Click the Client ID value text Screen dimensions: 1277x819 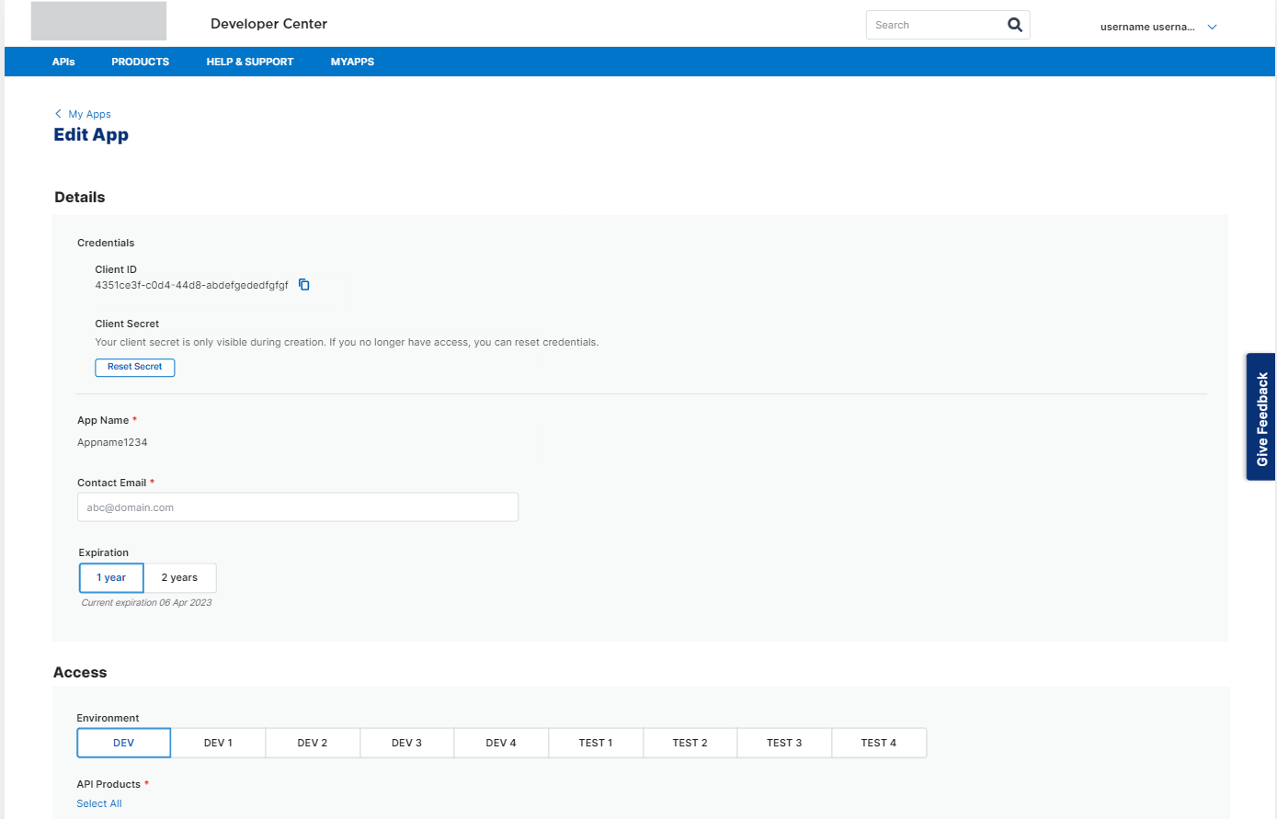click(191, 285)
